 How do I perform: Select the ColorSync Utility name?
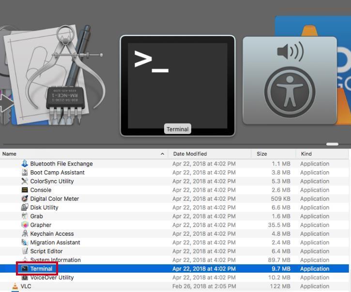coord(52,181)
